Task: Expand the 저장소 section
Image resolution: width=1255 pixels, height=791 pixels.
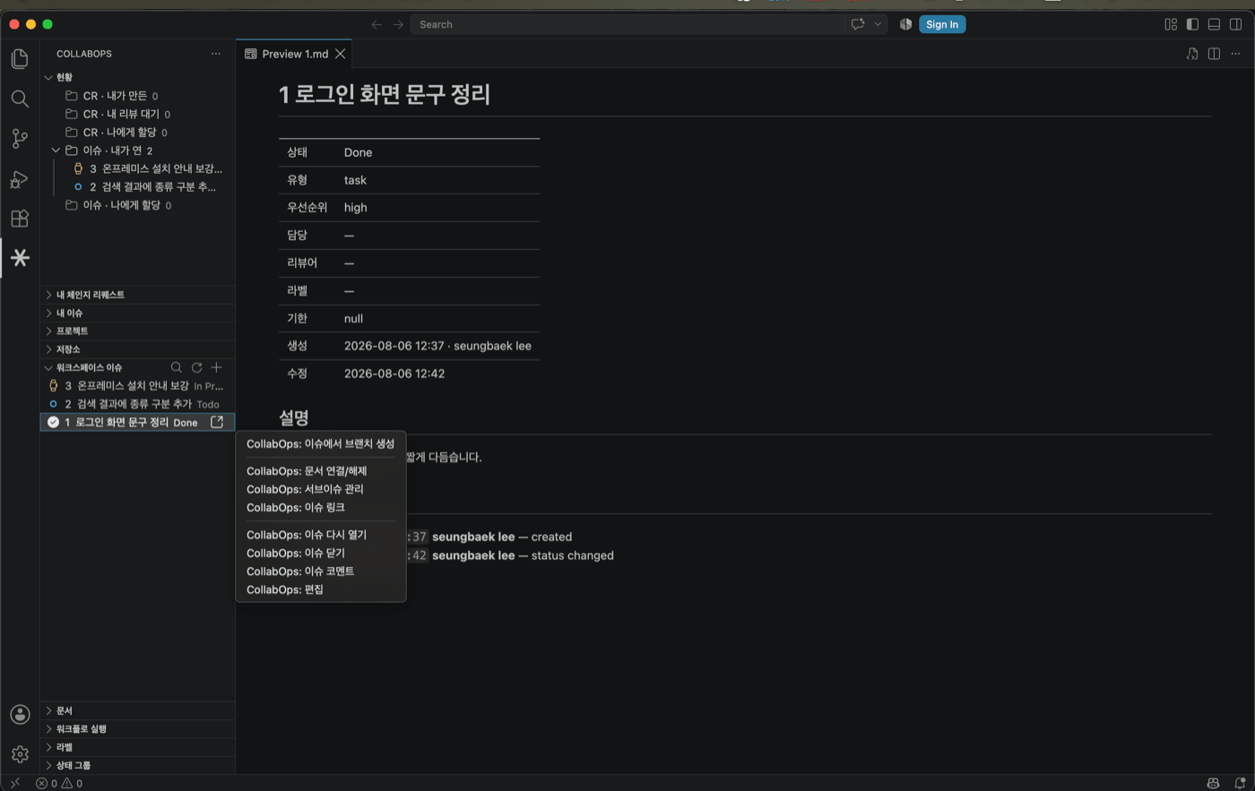Action: [138, 349]
